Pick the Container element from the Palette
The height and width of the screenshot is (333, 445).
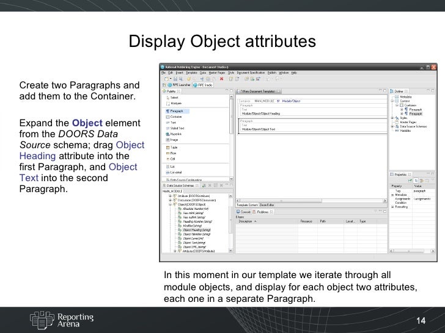[176, 117]
